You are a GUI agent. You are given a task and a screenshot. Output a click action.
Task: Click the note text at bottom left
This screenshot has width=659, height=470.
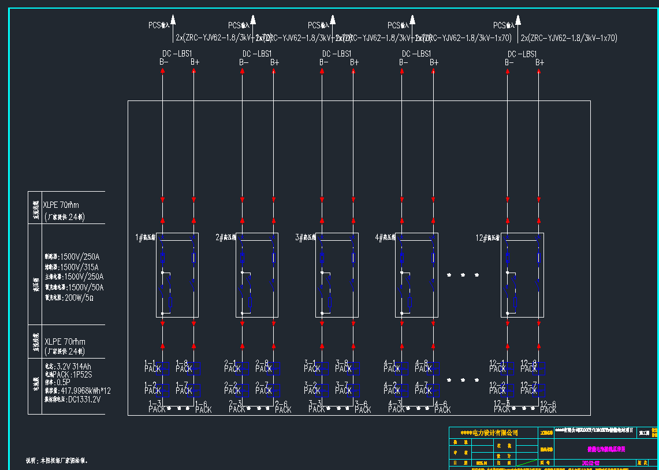(x=57, y=461)
